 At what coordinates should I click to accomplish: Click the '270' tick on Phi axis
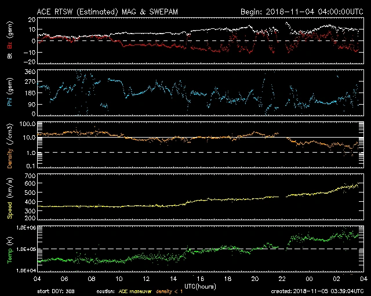(x=30, y=82)
